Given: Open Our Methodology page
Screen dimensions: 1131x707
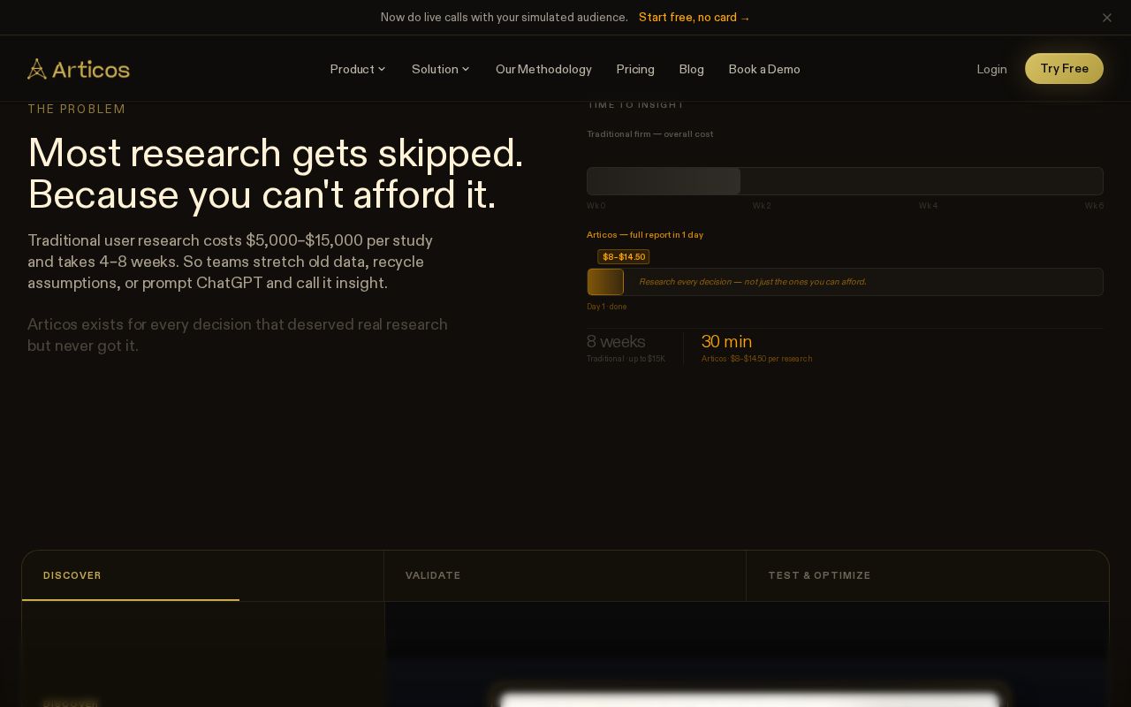Looking at the screenshot, I should (543, 69).
